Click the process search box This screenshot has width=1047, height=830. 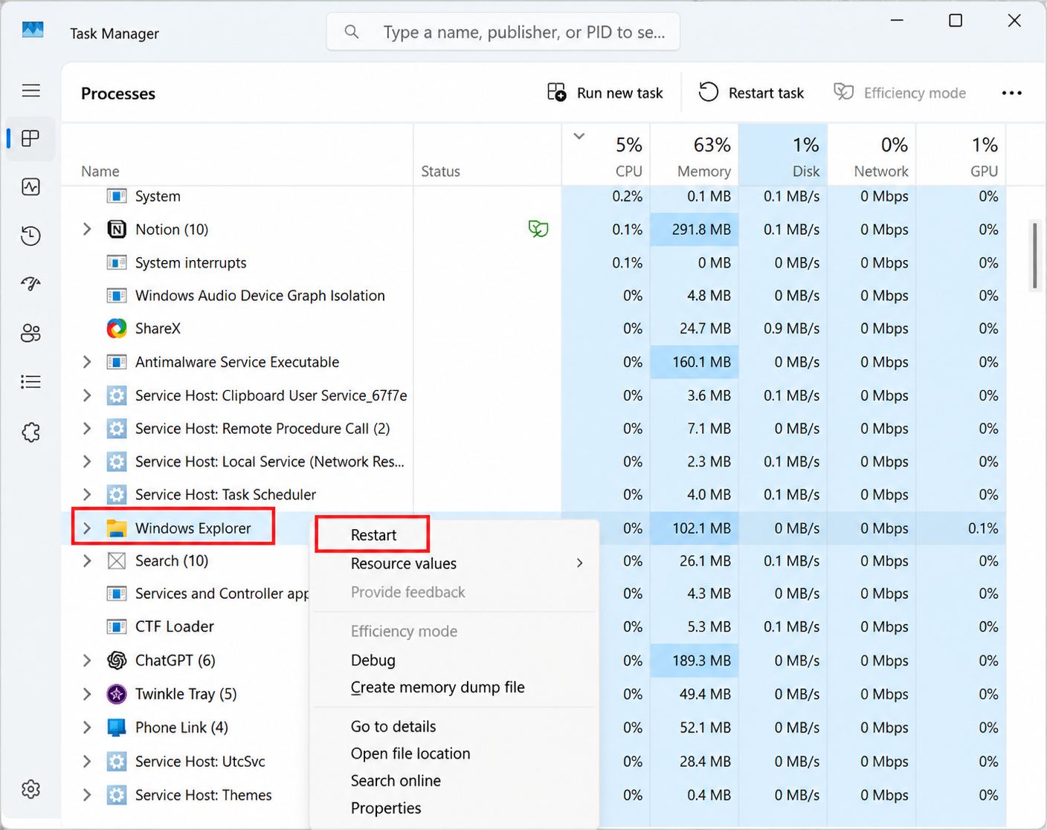click(x=503, y=33)
